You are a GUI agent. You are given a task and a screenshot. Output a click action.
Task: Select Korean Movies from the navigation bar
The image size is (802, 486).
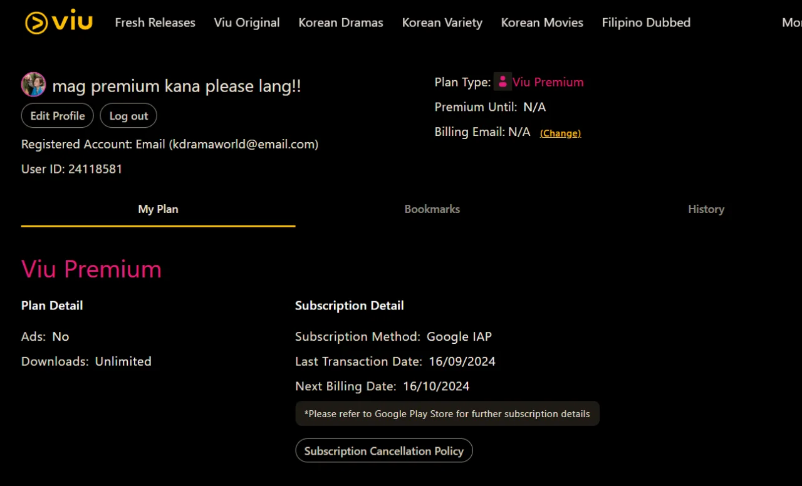[542, 23]
